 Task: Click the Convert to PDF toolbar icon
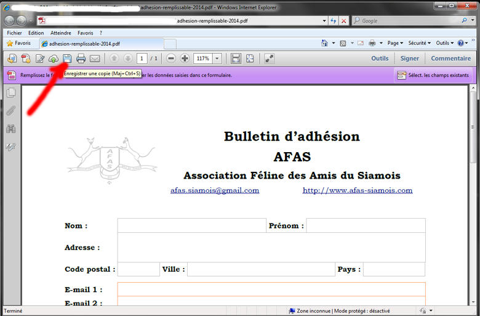(x=12, y=59)
